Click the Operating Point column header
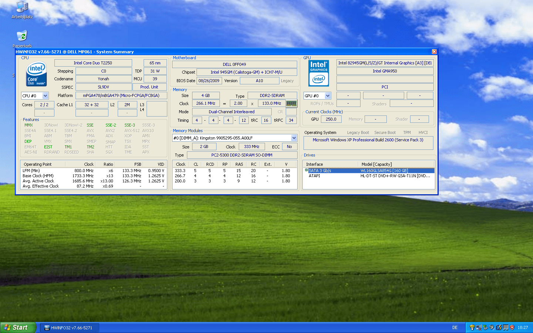 pos(43,164)
